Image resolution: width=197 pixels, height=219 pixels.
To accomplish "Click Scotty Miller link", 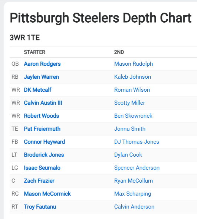I will point(129,103).
